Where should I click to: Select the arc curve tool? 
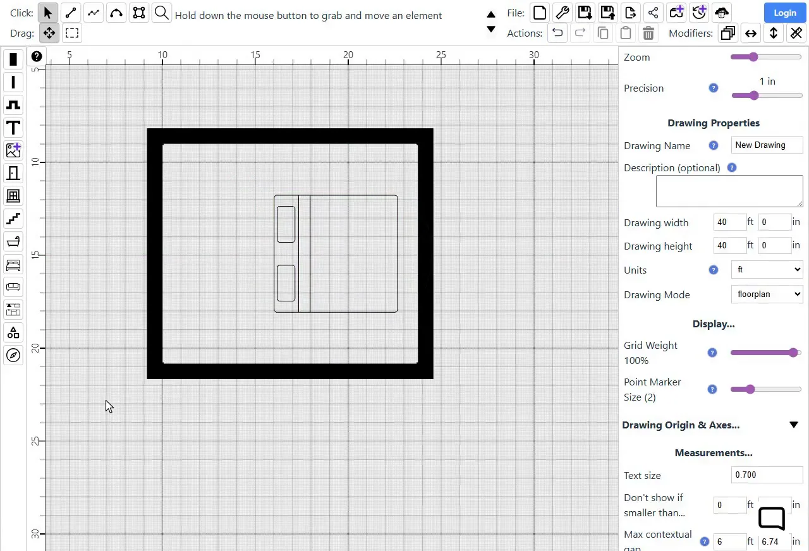(116, 13)
